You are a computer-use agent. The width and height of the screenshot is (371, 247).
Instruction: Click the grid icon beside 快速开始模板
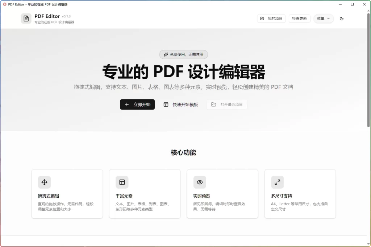165,104
